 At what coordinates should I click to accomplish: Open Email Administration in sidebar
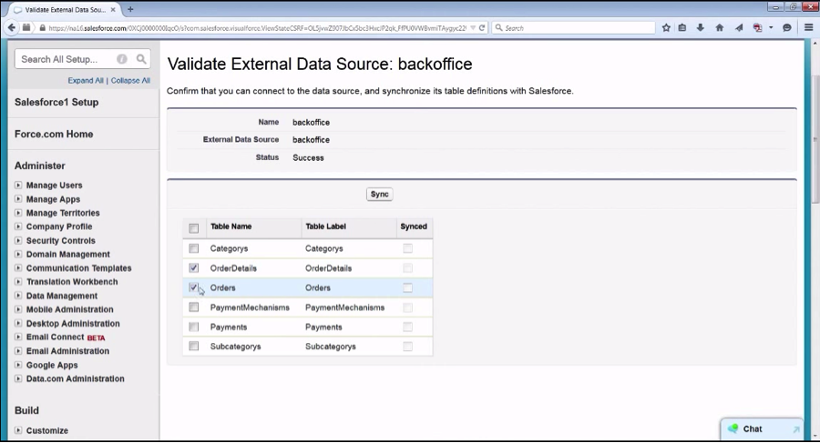tap(67, 351)
